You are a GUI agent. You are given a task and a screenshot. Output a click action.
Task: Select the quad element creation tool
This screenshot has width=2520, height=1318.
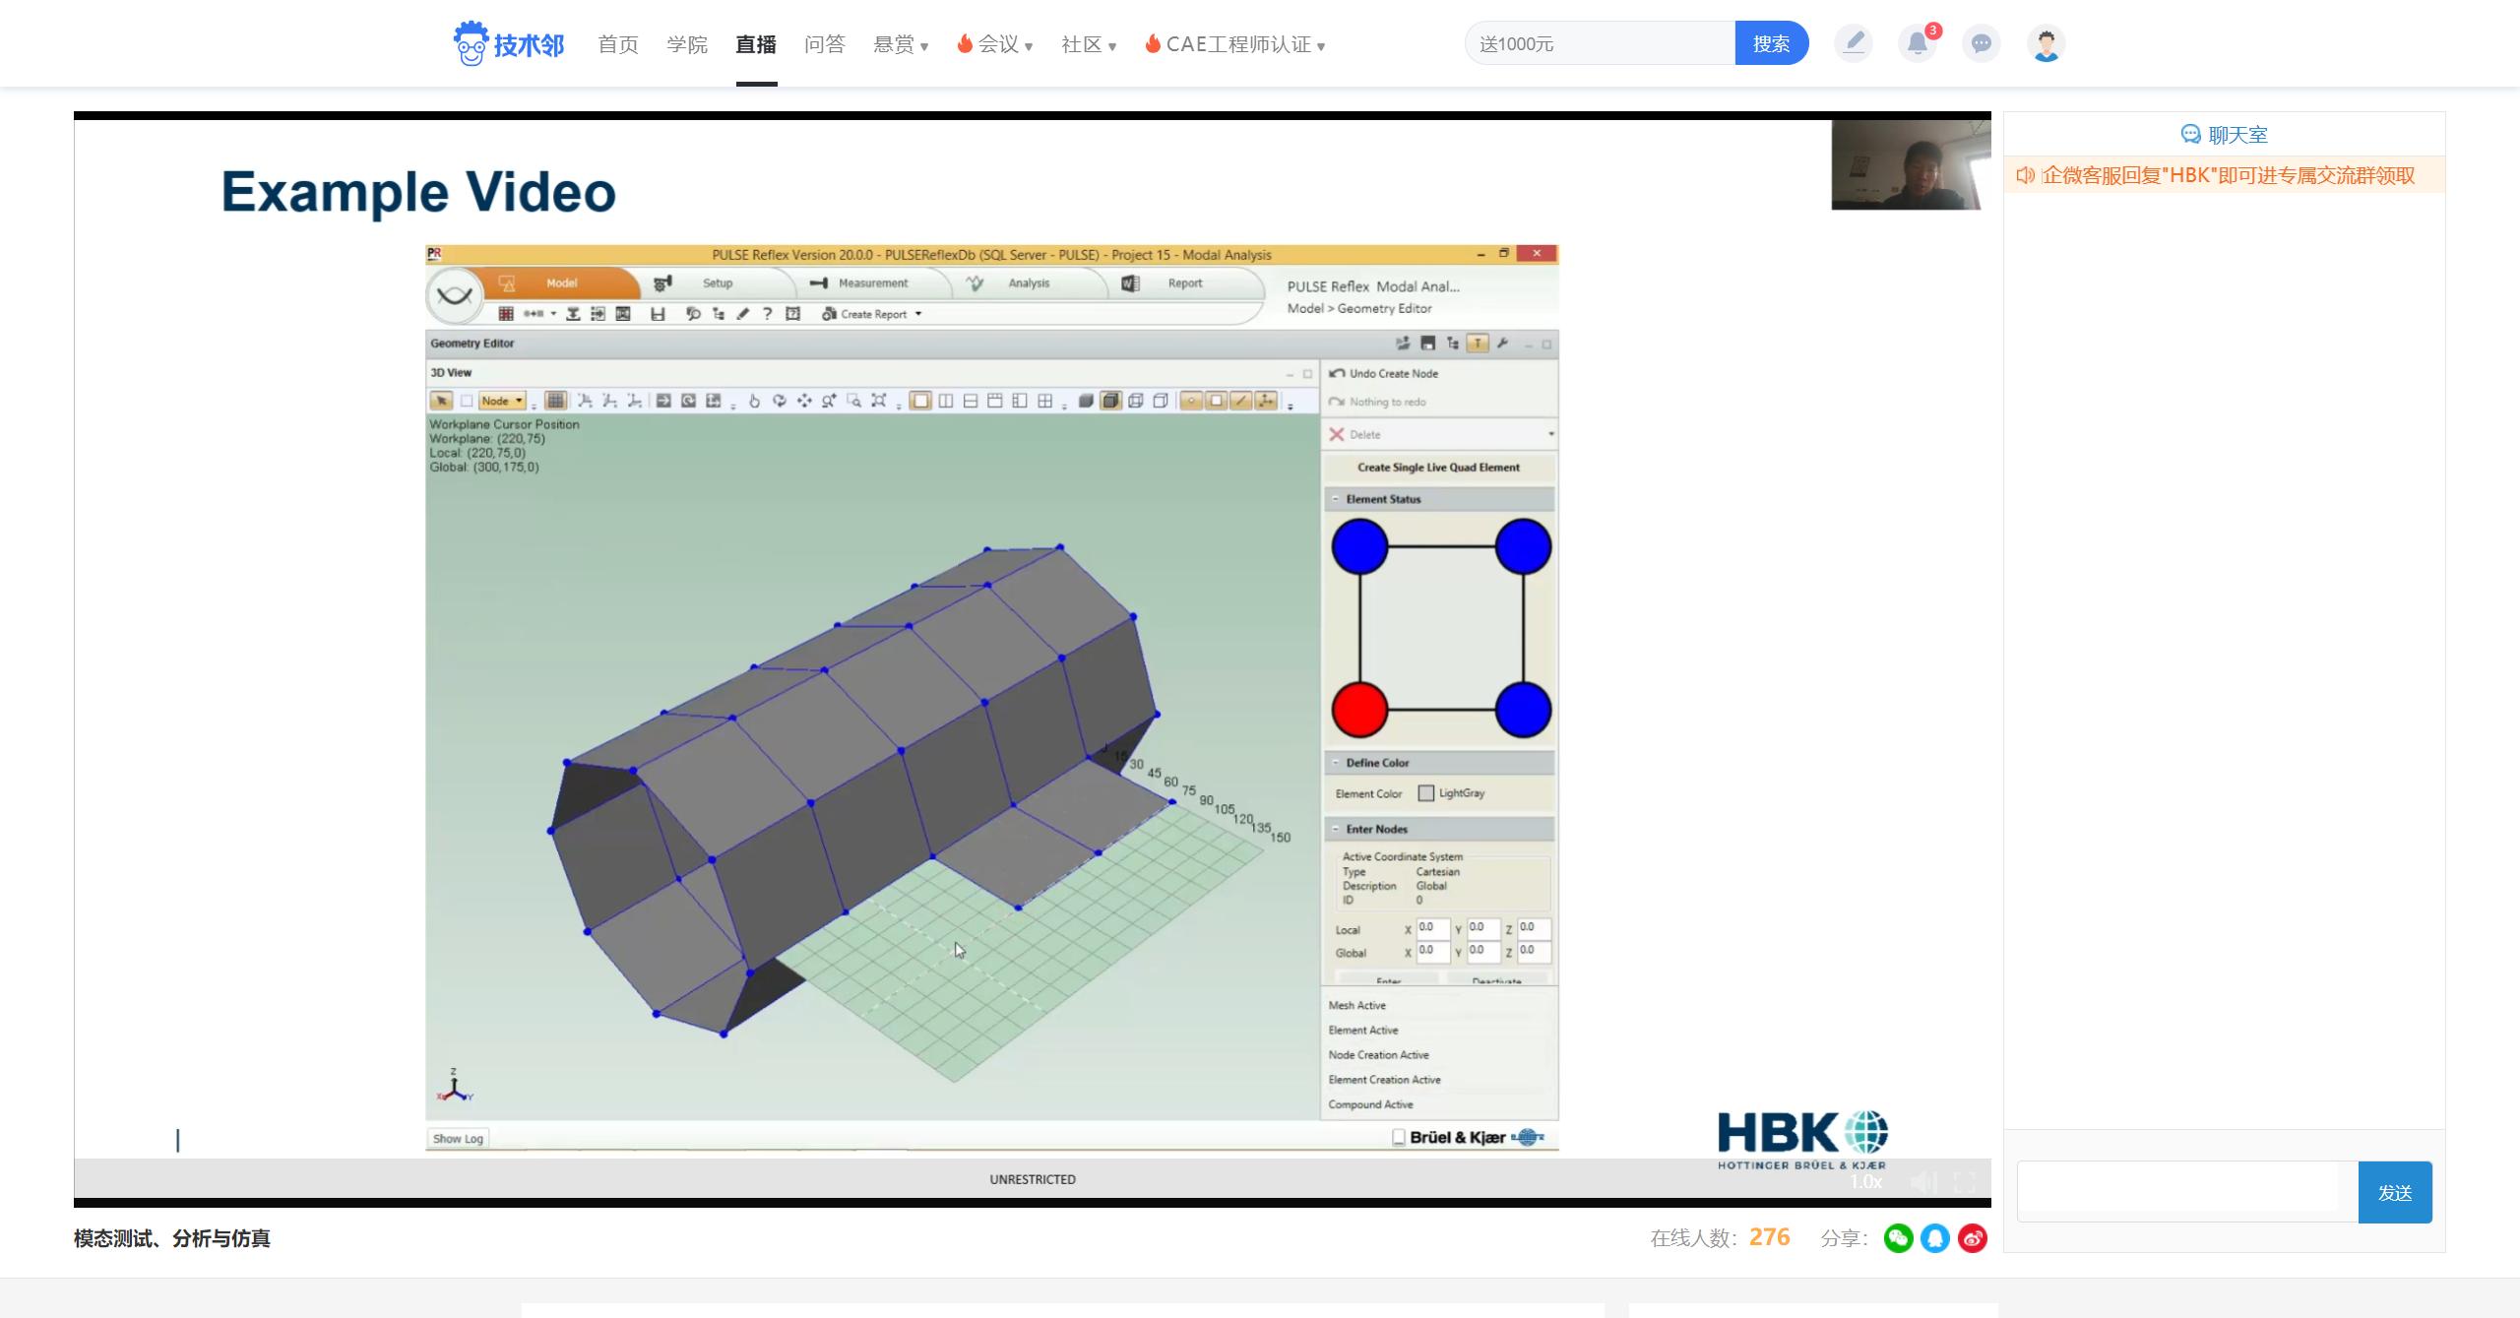[1217, 401]
